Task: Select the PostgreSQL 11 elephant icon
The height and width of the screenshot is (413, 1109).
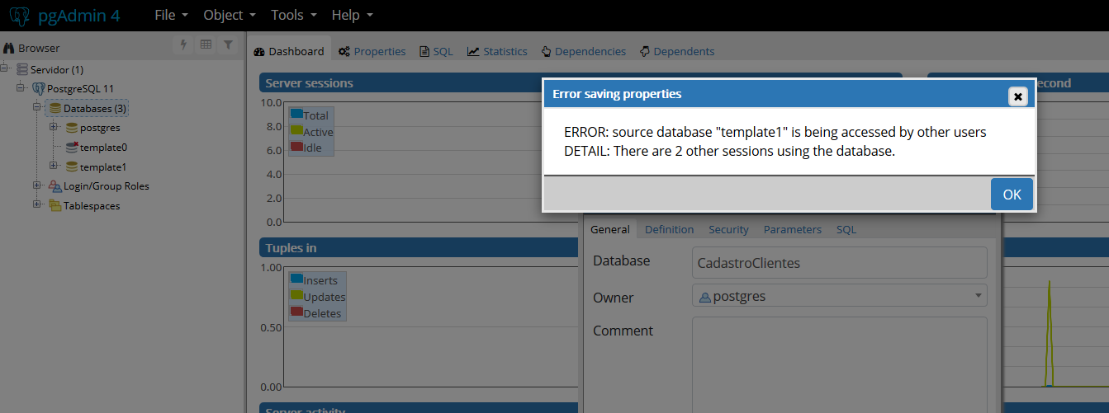Action: tap(38, 88)
